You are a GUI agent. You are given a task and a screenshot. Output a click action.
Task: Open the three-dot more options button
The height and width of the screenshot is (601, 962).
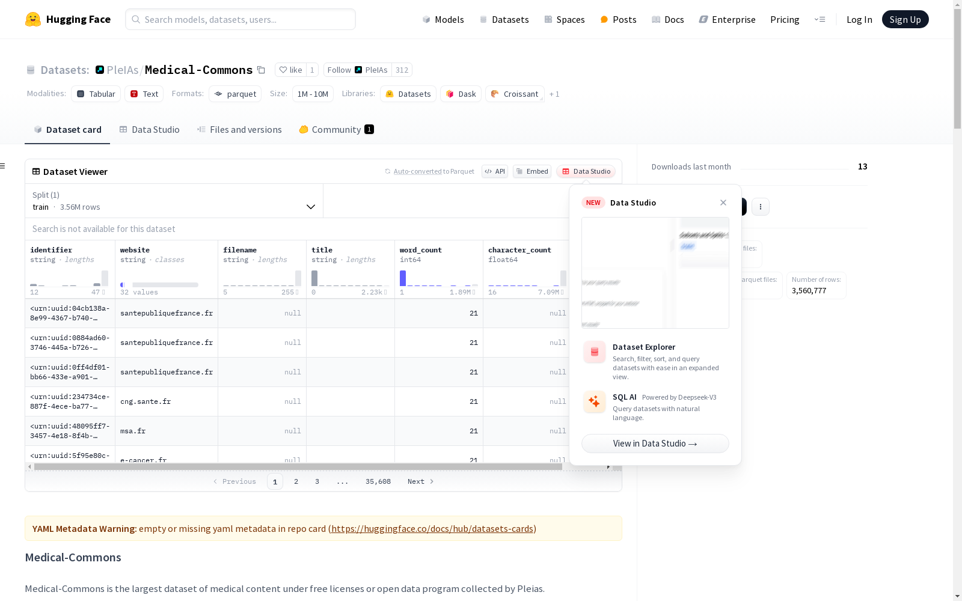pos(761,207)
